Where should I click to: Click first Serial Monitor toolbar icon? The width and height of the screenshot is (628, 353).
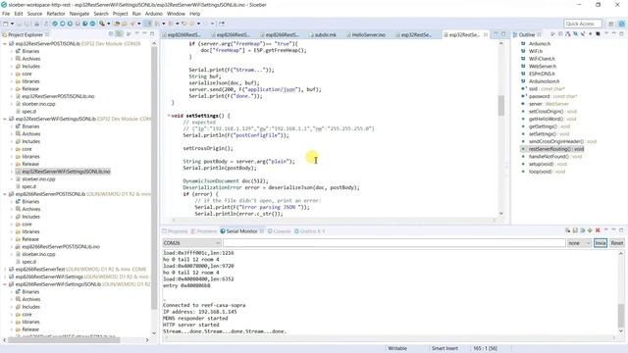(x=567, y=230)
